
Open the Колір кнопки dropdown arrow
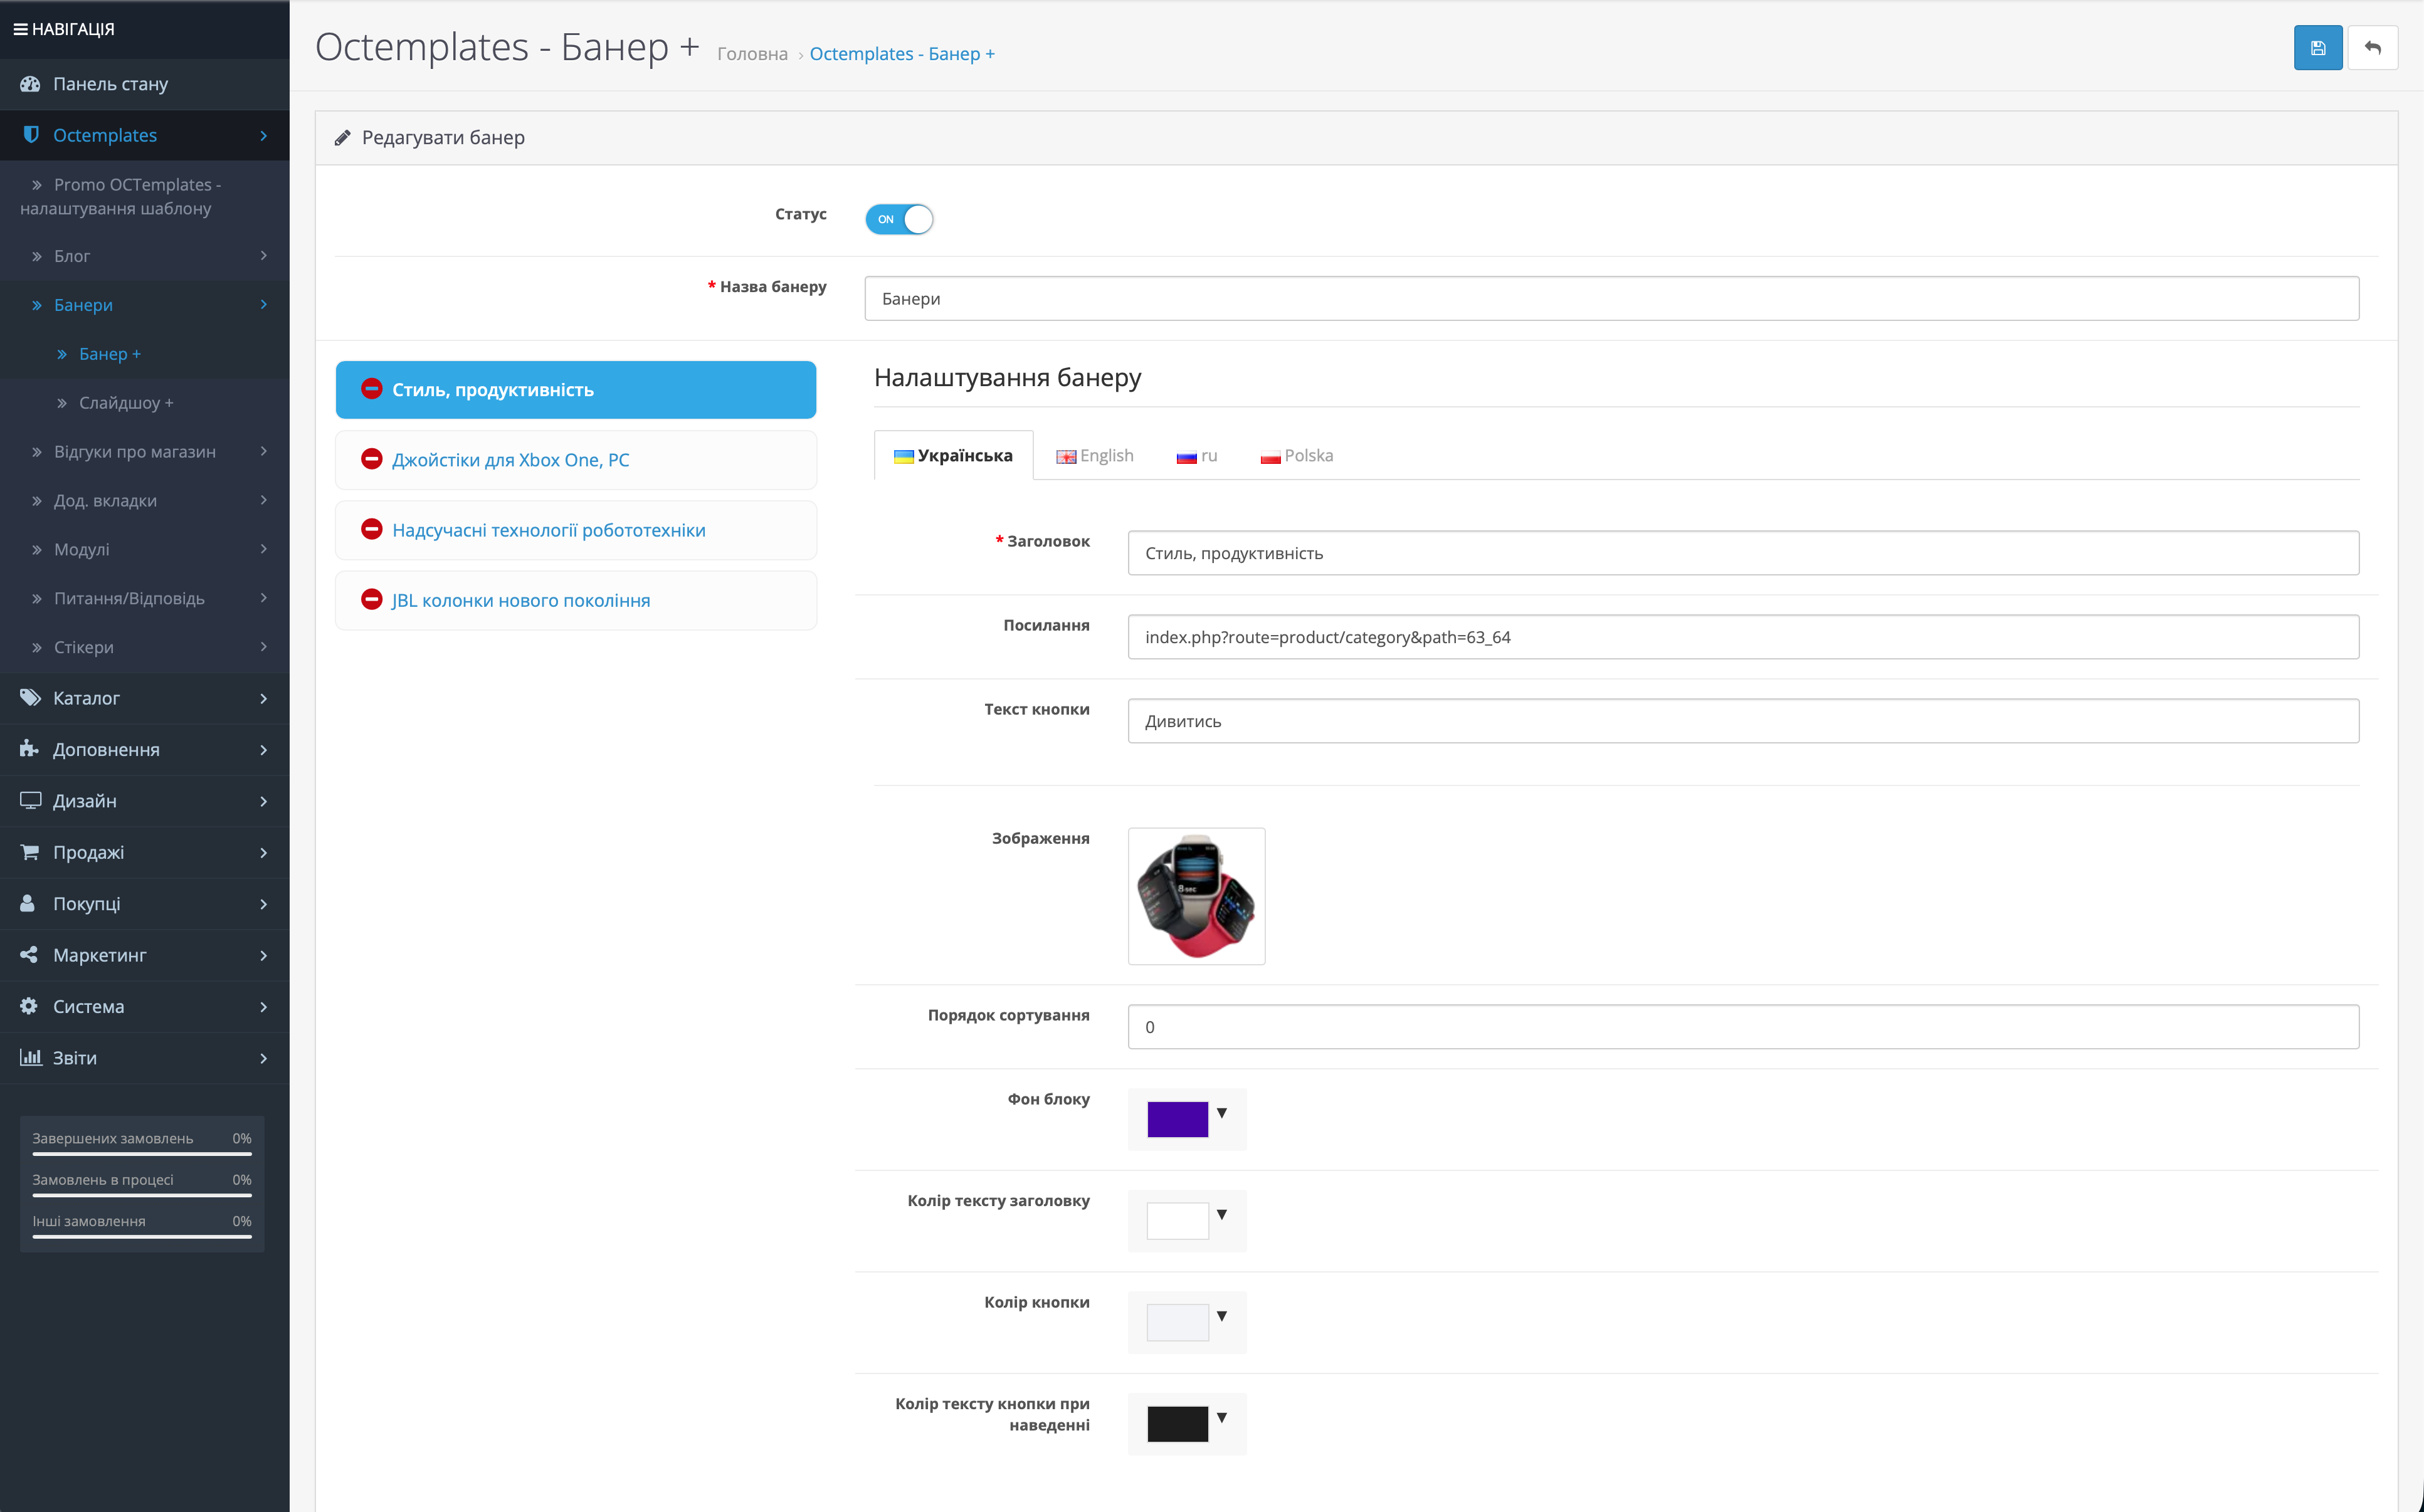pos(1221,1316)
